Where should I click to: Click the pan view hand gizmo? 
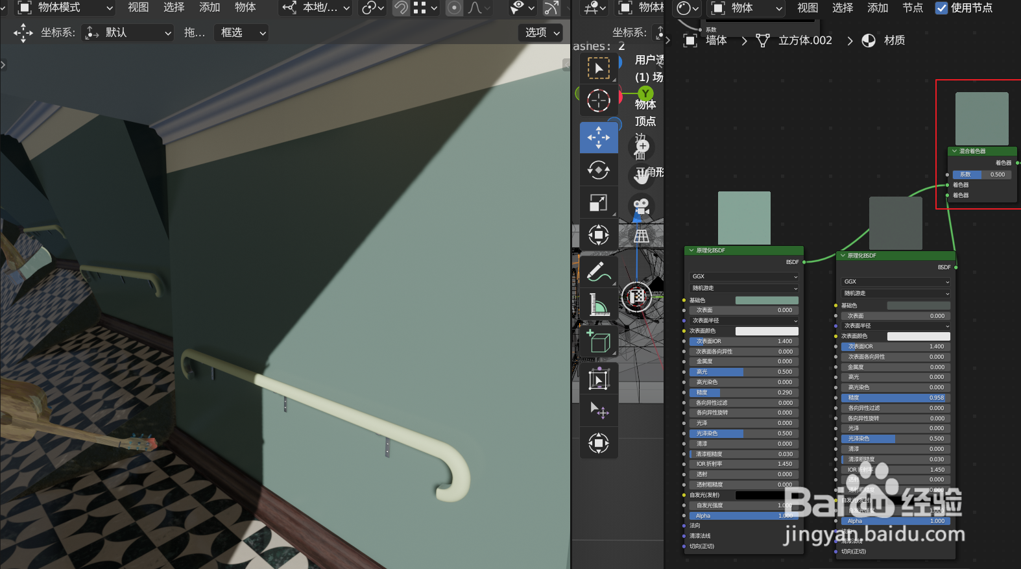[x=642, y=175]
